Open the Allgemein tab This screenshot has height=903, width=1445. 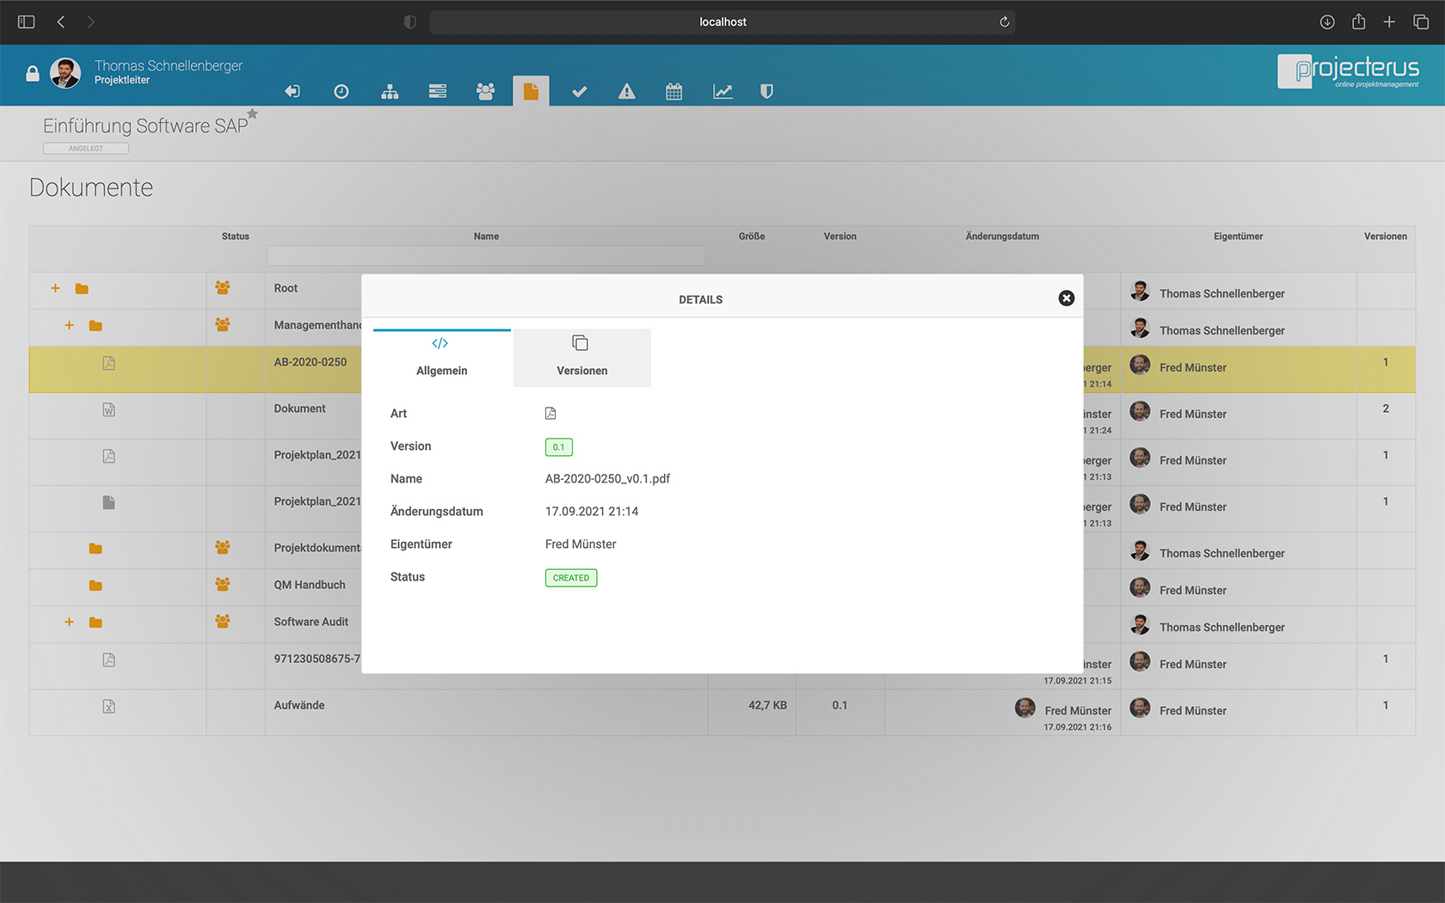coord(441,358)
